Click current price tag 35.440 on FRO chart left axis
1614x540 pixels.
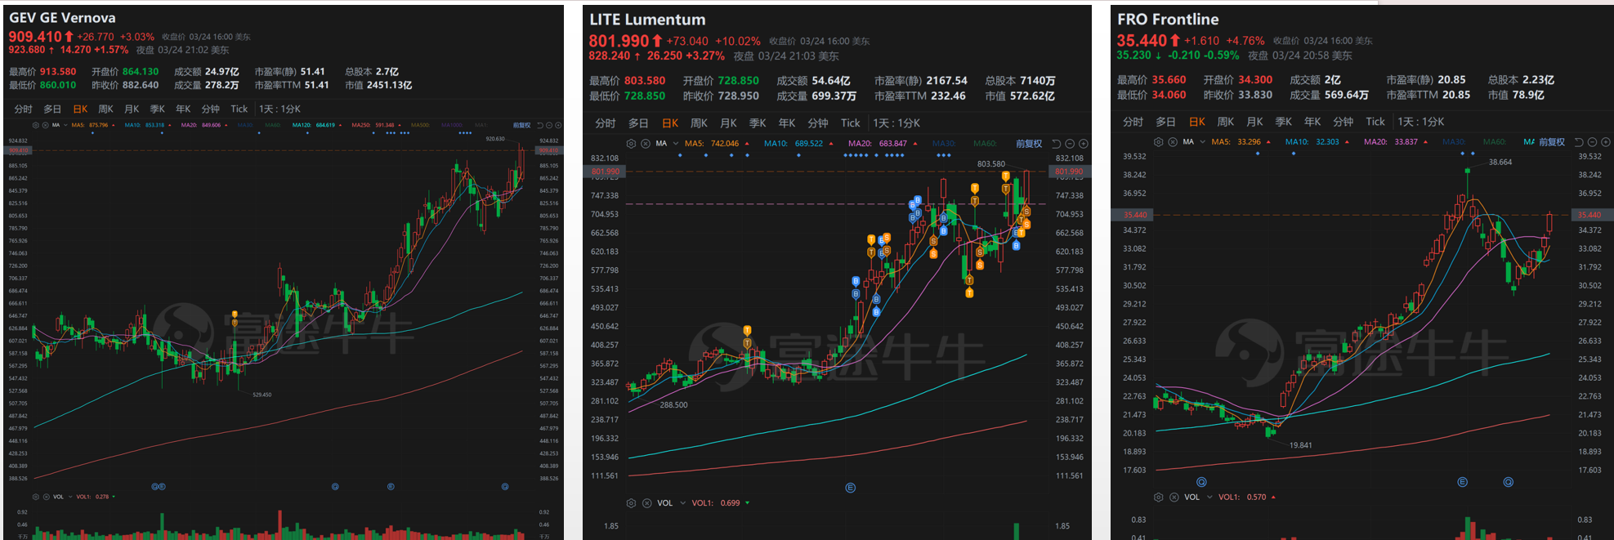pos(1134,215)
